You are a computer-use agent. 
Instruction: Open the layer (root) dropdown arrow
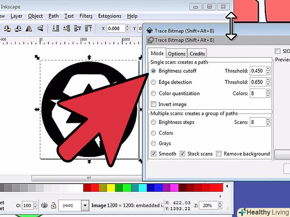[85, 205]
